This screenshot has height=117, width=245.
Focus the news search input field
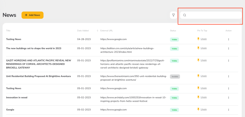click(212, 15)
